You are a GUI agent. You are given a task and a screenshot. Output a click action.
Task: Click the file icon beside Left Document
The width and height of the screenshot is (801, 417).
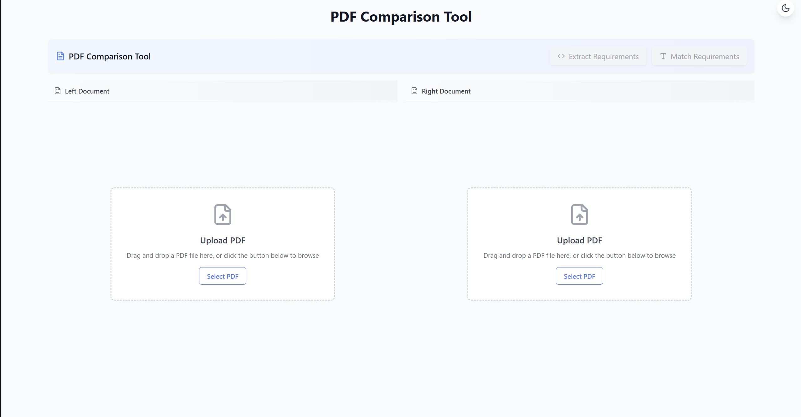pos(58,91)
